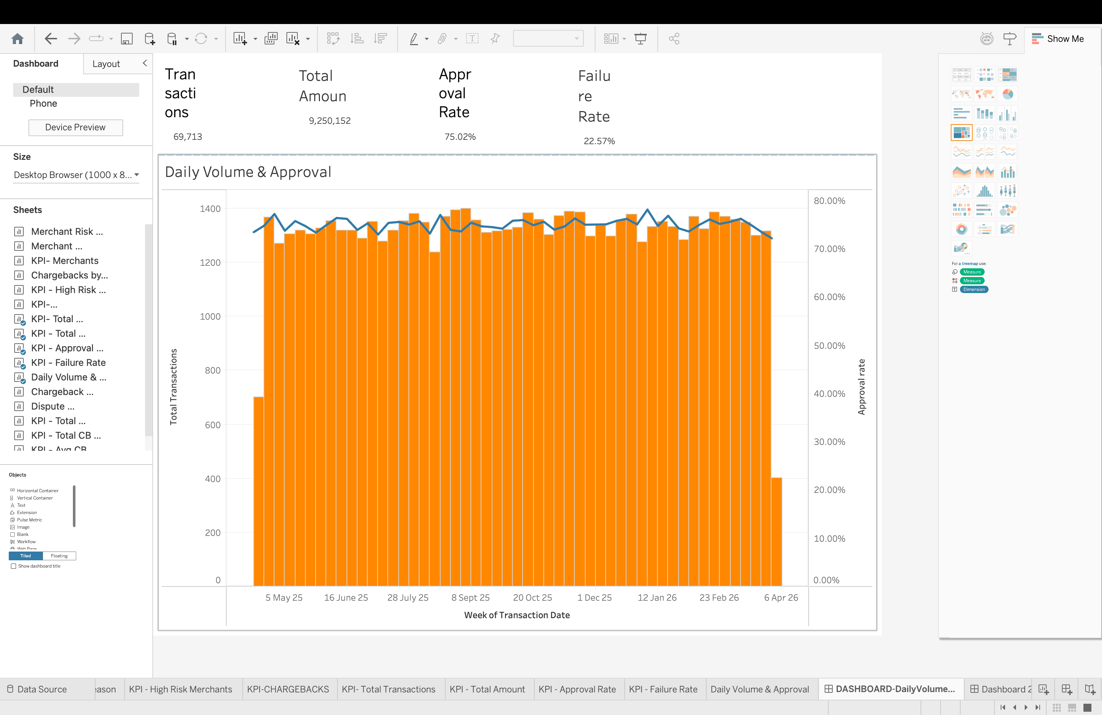Viewport: 1102px width, 715px height.
Task: Select box-and-whisker plot in Show Me
Action: tap(1008, 190)
